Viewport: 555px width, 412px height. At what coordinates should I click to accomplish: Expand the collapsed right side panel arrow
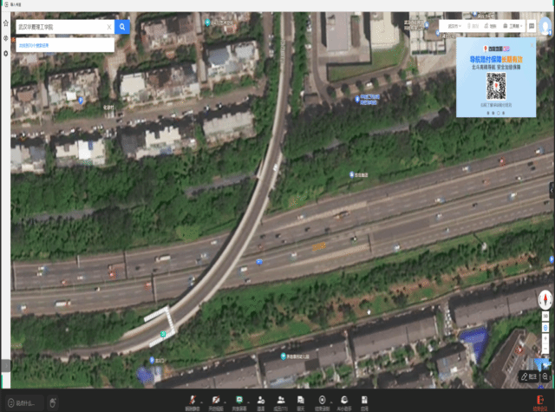click(x=551, y=190)
